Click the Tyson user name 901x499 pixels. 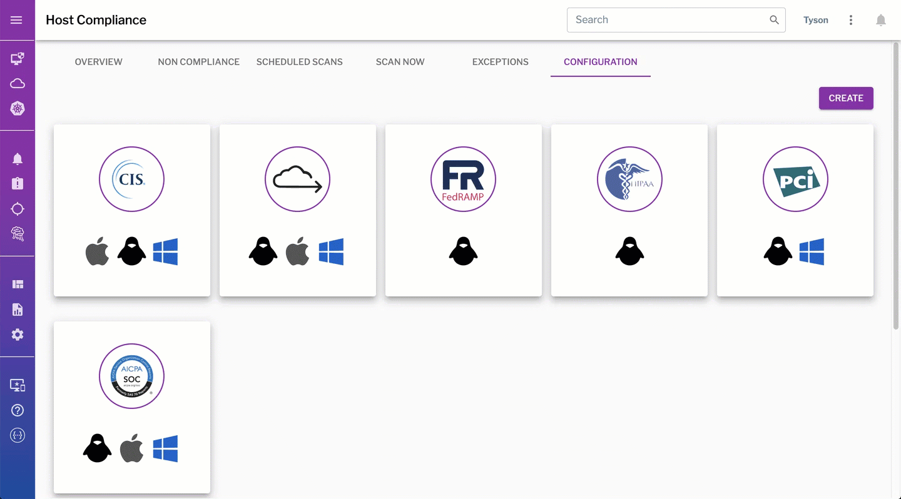point(816,20)
